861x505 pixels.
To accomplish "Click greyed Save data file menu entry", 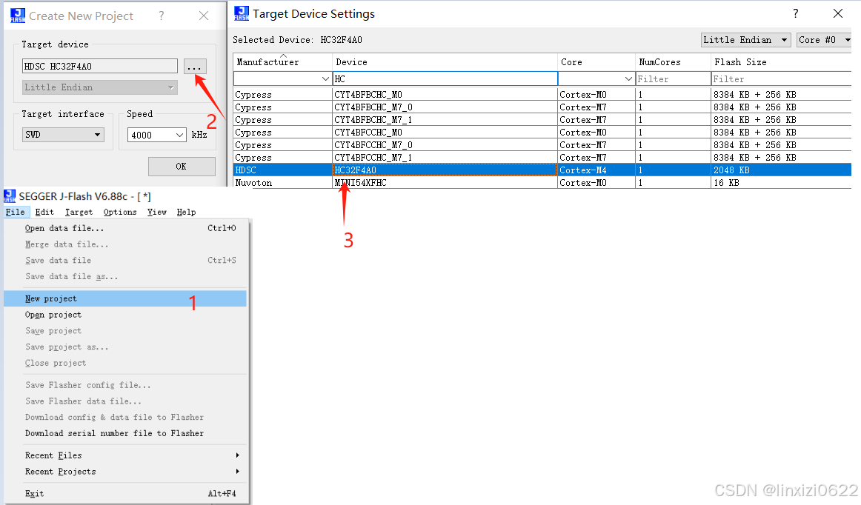I will click(125, 260).
